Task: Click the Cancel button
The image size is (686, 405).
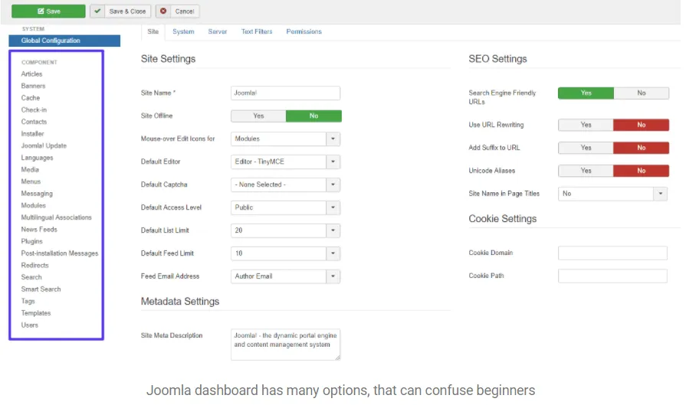Action: pos(178,11)
